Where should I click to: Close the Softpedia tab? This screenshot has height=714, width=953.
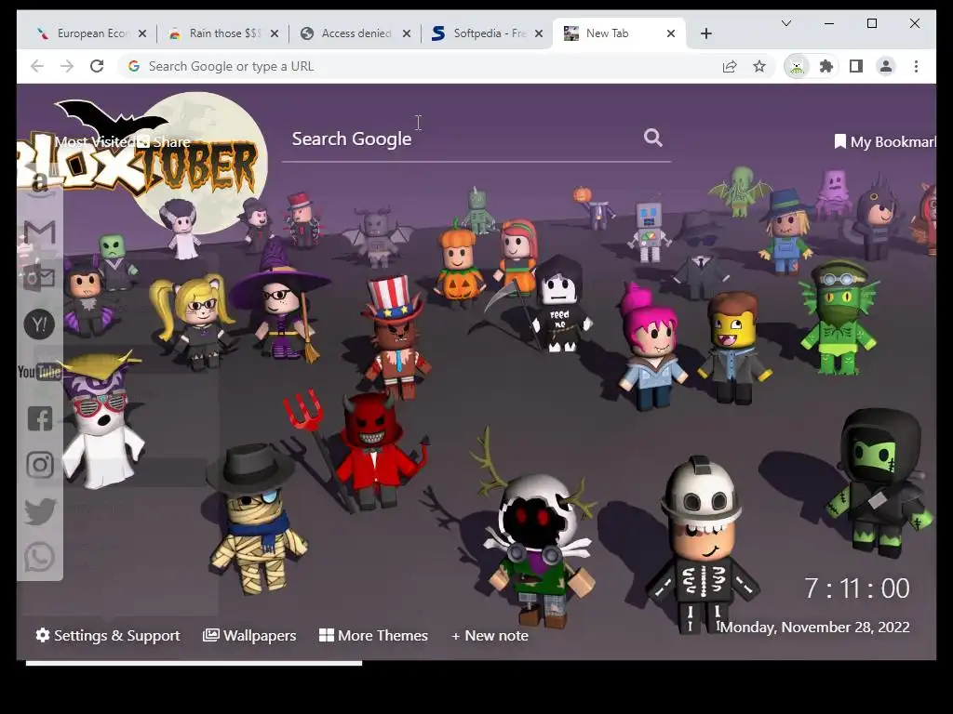(x=539, y=33)
